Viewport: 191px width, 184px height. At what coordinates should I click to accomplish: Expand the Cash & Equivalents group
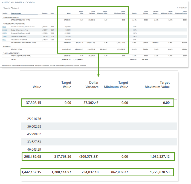point(3,53)
